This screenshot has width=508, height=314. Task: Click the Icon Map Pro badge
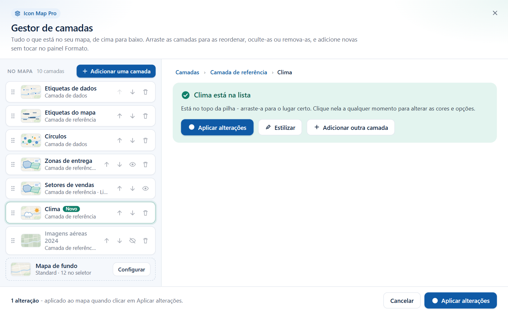point(36,13)
